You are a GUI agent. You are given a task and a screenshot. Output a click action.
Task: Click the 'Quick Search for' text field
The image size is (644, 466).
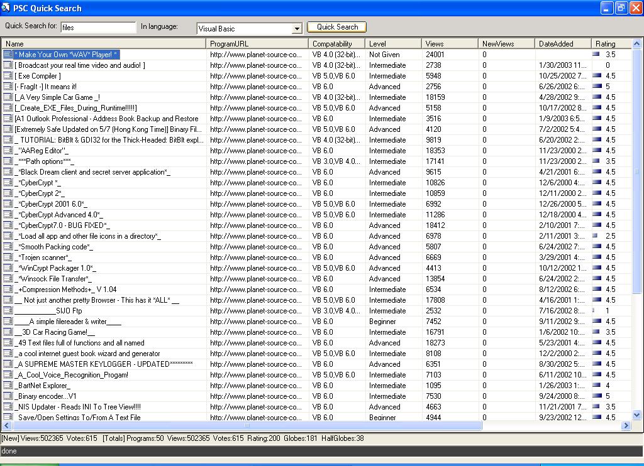coord(98,28)
